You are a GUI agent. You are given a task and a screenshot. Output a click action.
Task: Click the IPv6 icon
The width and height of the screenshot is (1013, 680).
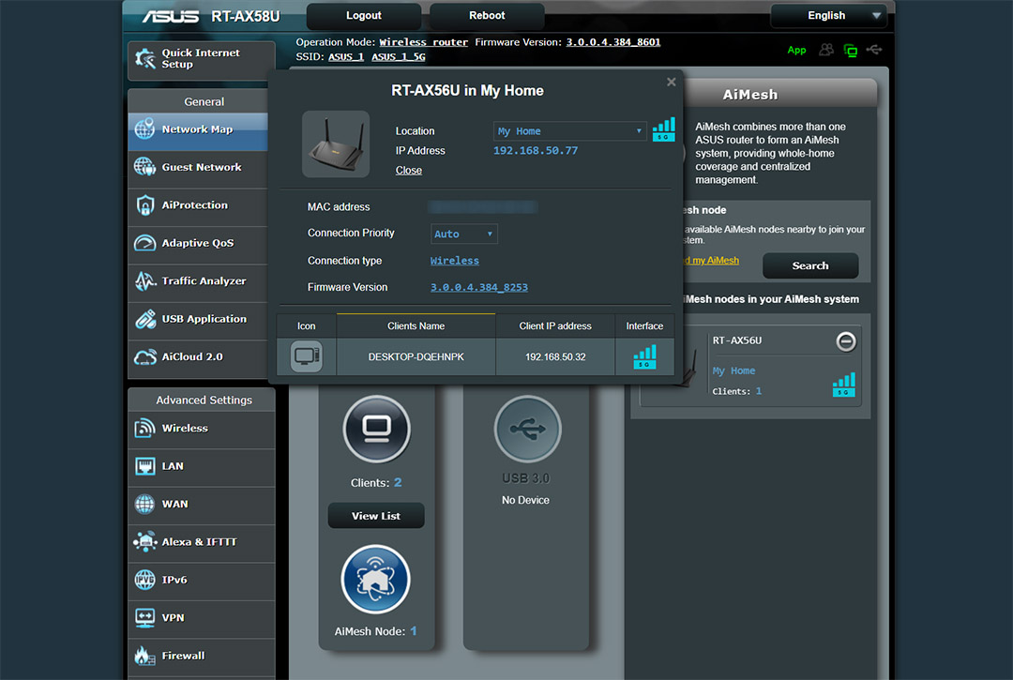pyautogui.click(x=144, y=580)
